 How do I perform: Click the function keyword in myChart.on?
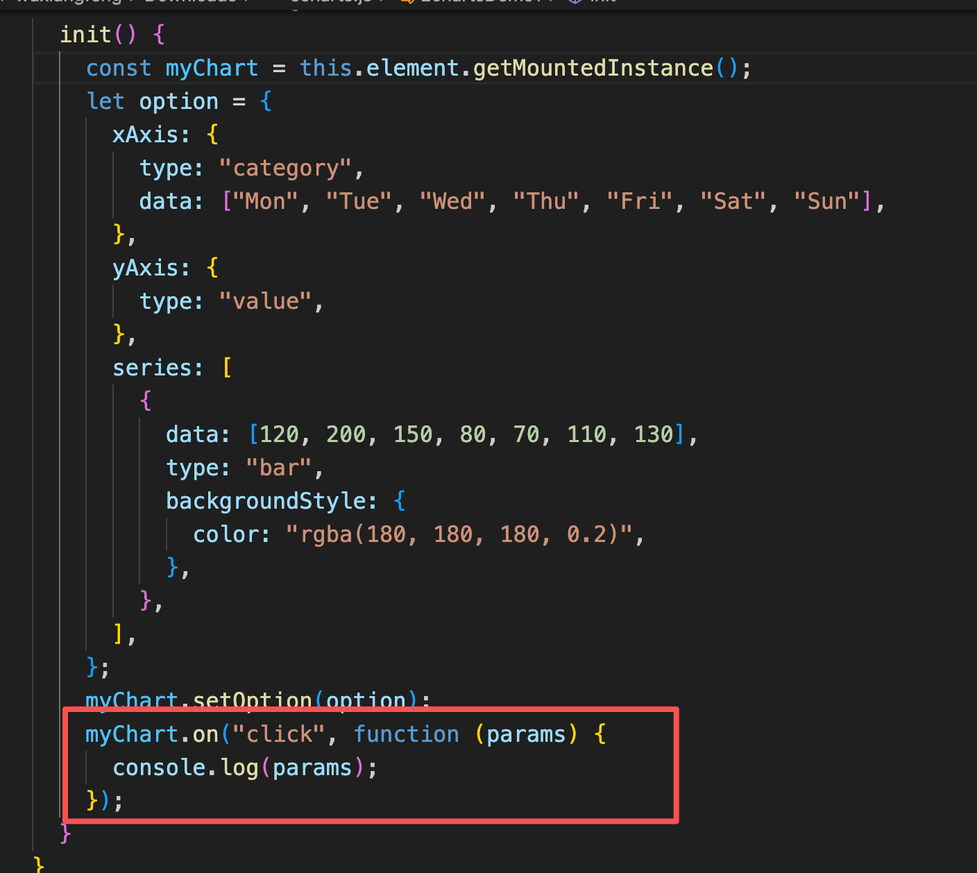[406, 734]
